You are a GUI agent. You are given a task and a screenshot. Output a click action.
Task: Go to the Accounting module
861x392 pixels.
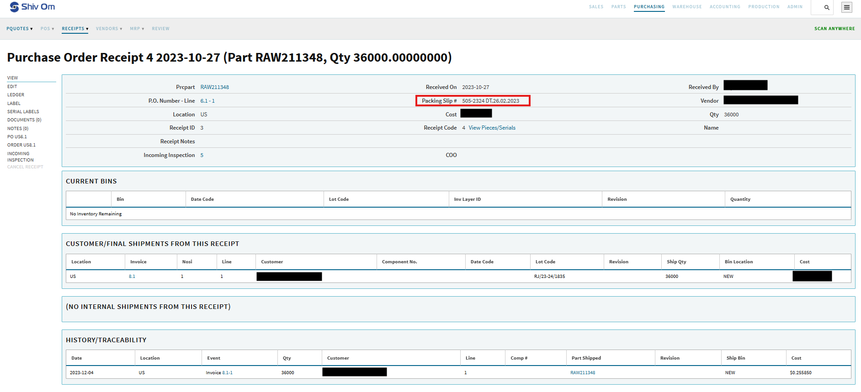724,7
